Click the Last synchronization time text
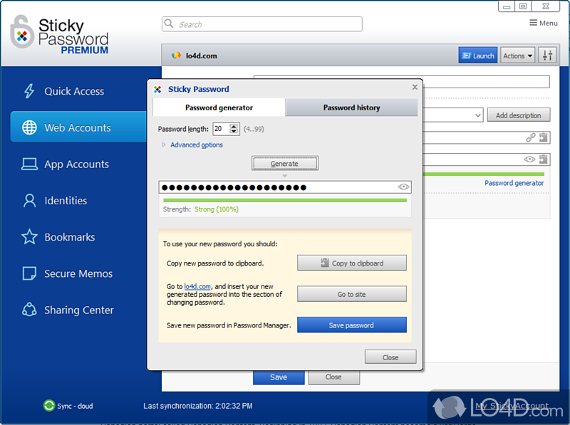The height and width of the screenshot is (425, 570). [198, 406]
